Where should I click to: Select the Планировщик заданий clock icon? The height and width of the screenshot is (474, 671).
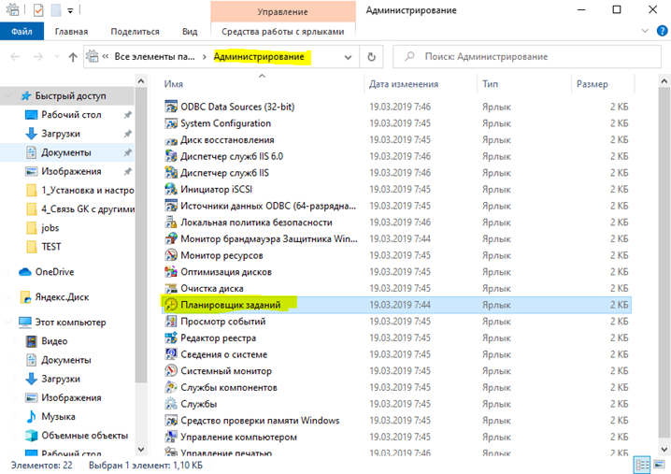point(171,305)
